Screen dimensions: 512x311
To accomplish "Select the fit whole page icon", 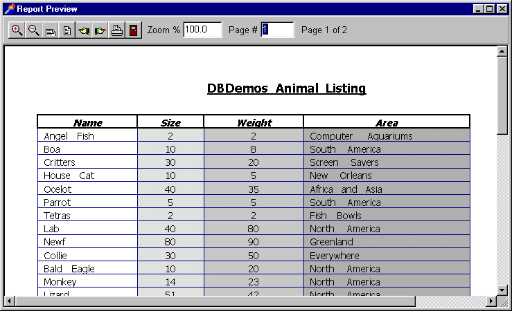I will (x=67, y=30).
